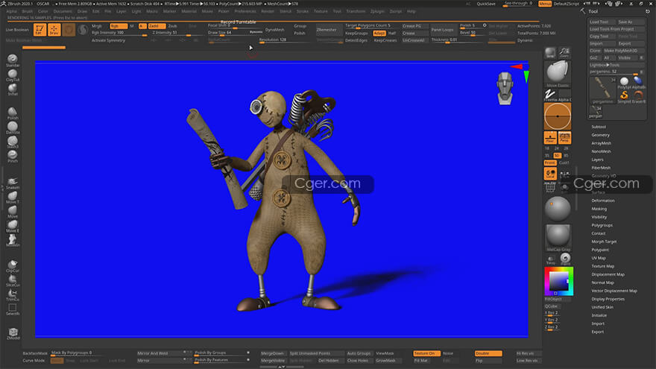Enable Zsub mode
Image resolution: width=656 pixels, height=369 pixels.
tap(173, 26)
